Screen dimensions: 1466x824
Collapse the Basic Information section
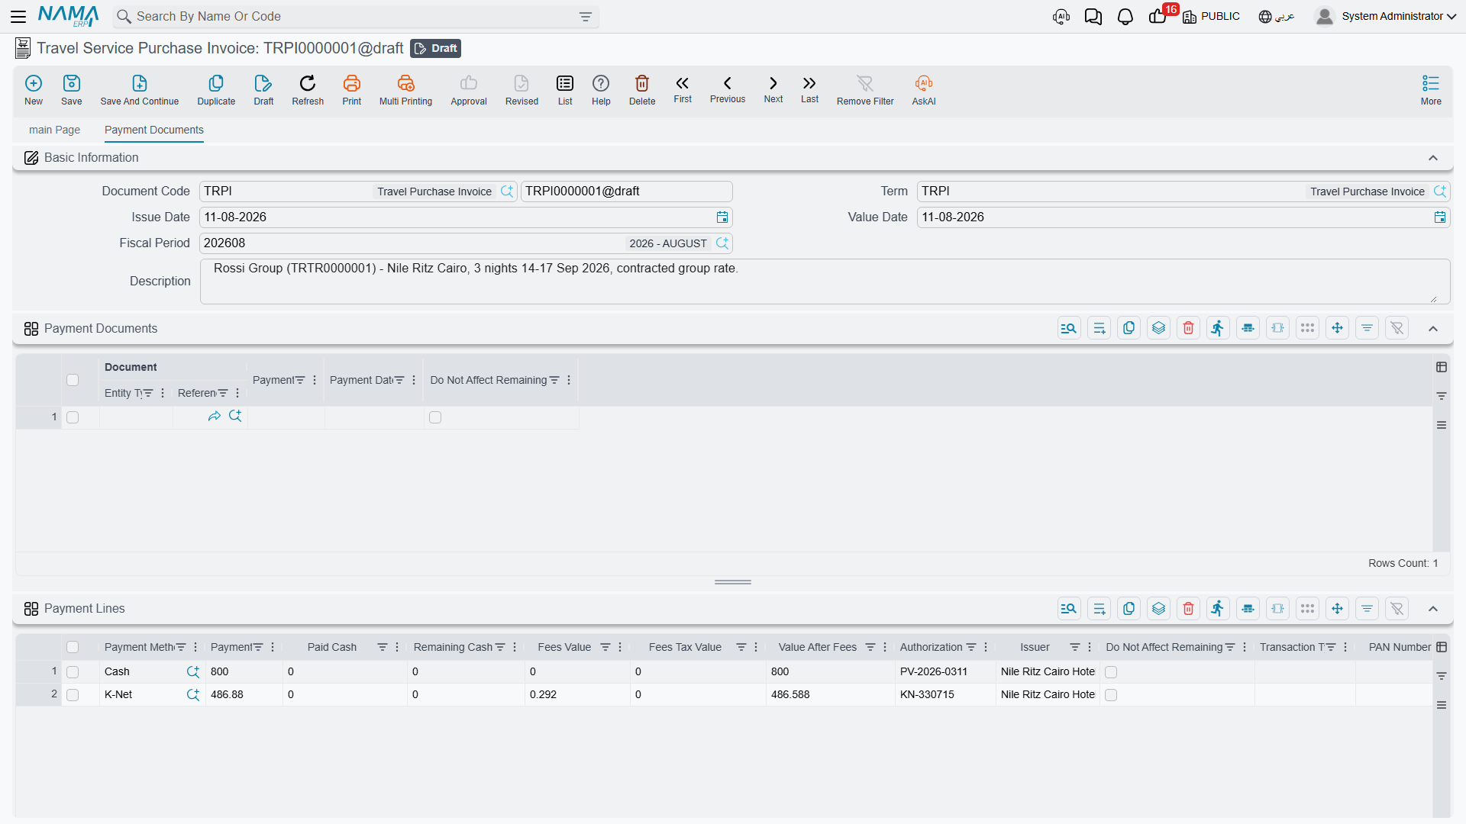(1433, 158)
